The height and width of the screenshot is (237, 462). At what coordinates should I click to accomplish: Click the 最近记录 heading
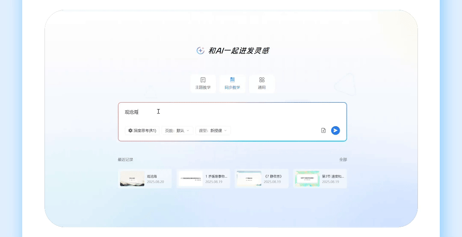point(125,160)
